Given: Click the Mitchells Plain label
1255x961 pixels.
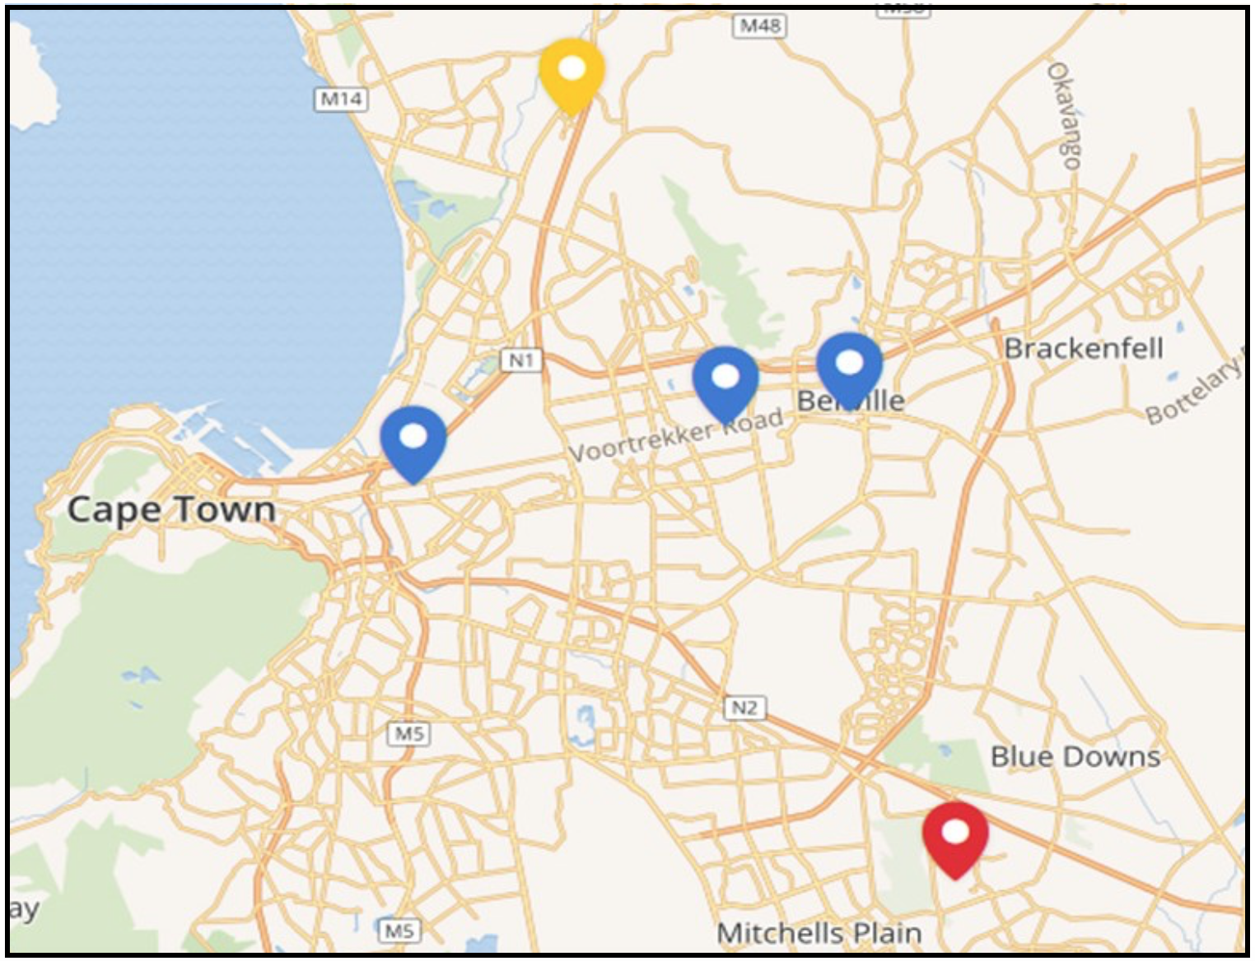Looking at the screenshot, I should [819, 934].
